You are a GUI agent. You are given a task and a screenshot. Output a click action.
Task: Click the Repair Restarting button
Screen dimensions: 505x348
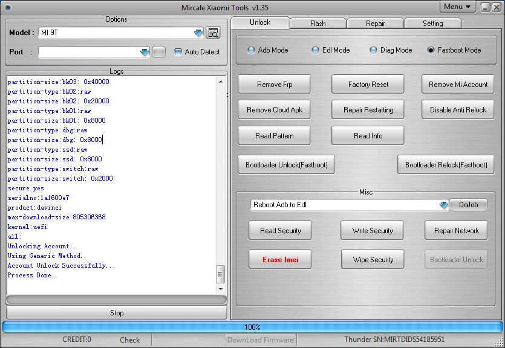tap(368, 110)
